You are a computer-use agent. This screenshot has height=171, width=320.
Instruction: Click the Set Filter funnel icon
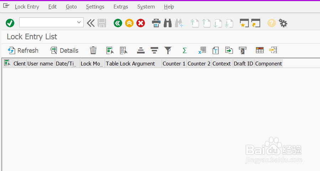(168, 50)
